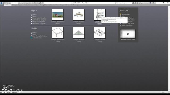Image resolution: width=170 pixels, height=95 pixels.
Task: Expand the search field arrow
Action: coord(115,3)
